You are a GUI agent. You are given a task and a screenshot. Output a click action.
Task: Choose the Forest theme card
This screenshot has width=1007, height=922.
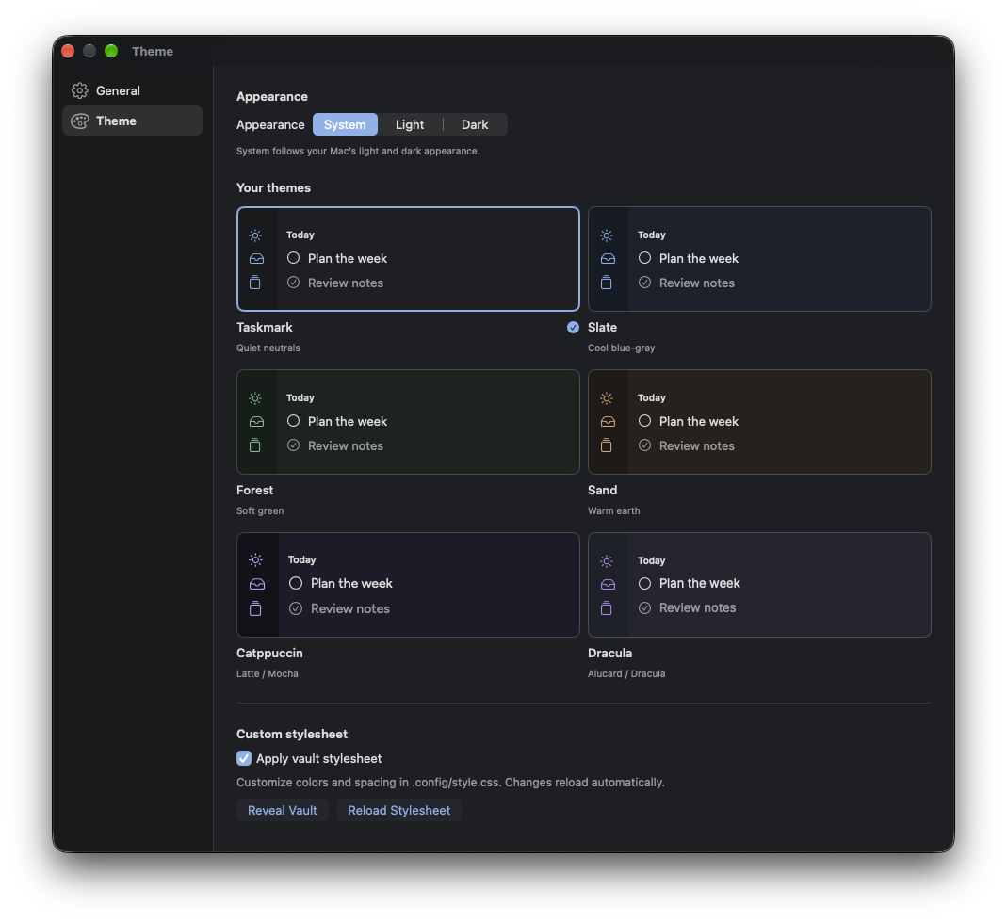click(x=408, y=422)
